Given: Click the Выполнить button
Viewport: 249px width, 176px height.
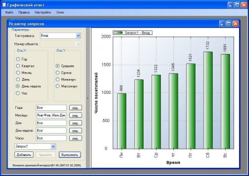Looking at the screenshot, I should point(70,155).
